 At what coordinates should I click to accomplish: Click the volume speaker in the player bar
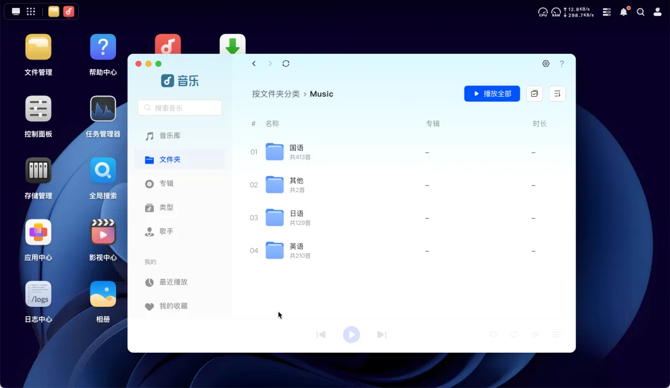pyautogui.click(x=535, y=335)
